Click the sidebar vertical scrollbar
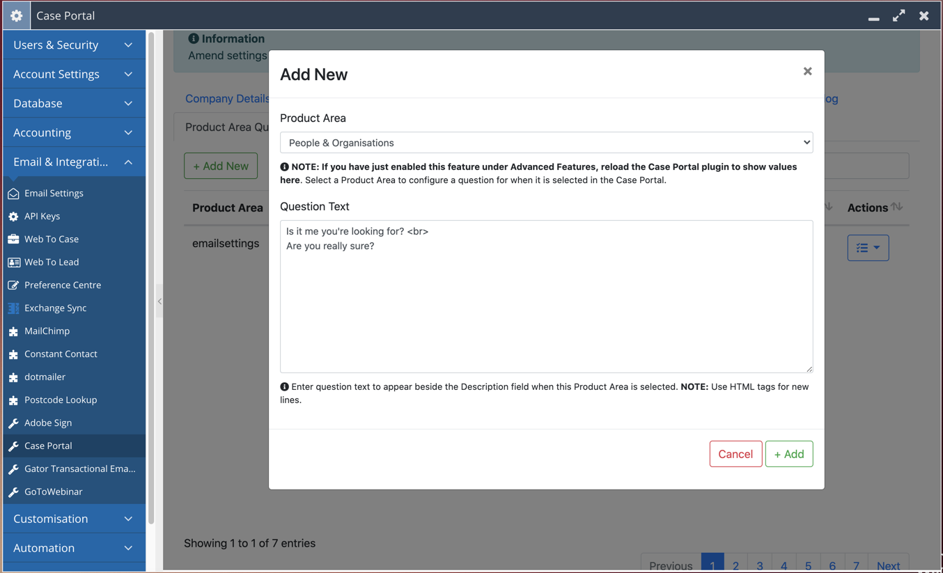 coord(151,278)
